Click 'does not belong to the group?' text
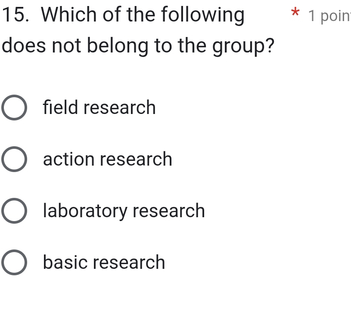 click(138, 46)
